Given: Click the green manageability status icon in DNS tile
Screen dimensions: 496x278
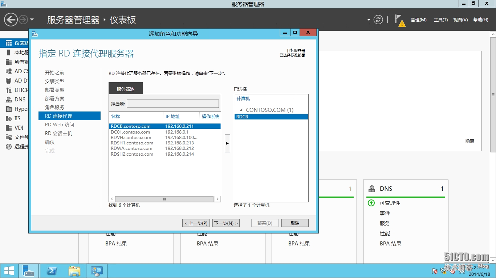Looking at the screenshot, I should 371,203.
